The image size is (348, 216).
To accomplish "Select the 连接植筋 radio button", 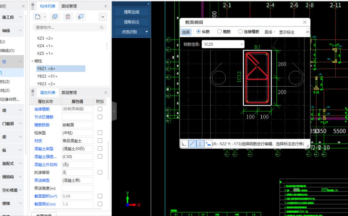I will pos(240,32).
